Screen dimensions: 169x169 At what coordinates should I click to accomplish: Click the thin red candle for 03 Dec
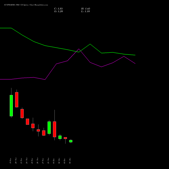click(65, 138)
